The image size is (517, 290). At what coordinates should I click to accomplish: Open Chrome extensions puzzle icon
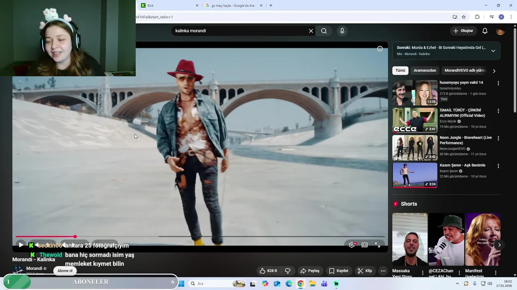[477, 17]
